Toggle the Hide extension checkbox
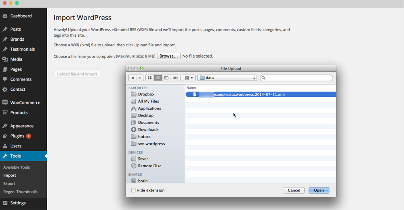Image resolution: width=404 pixels, height=210 pixels. point(134,190)
